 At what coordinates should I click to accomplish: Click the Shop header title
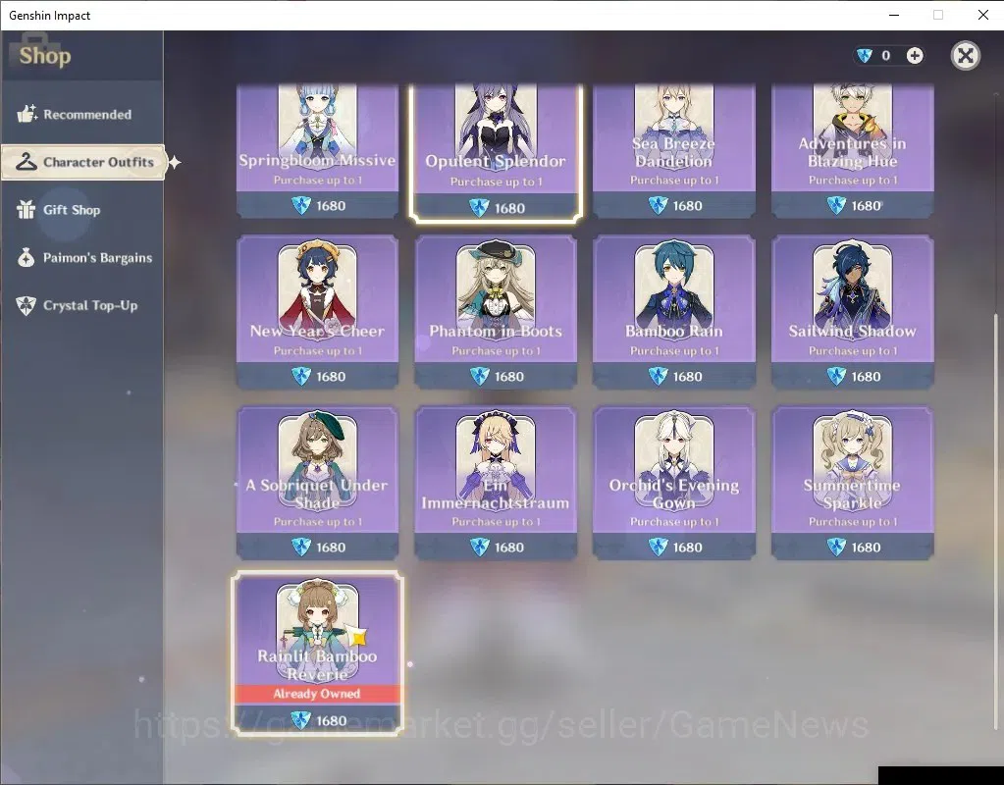(x=45, y=56)
